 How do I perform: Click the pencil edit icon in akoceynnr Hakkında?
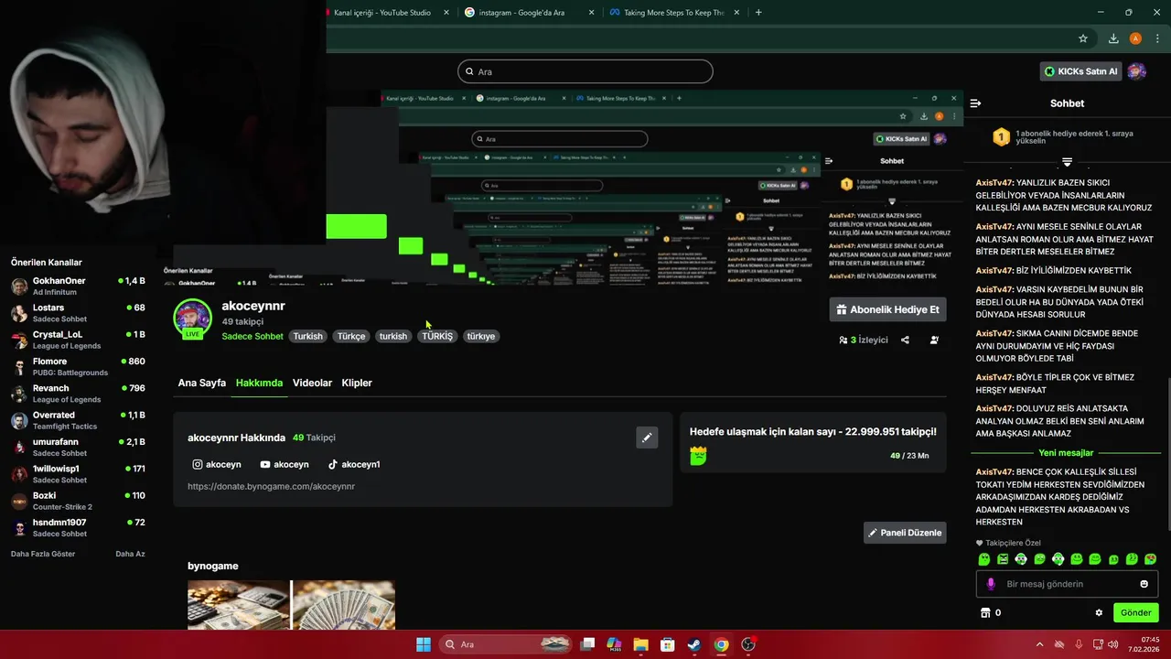point(647,438)
